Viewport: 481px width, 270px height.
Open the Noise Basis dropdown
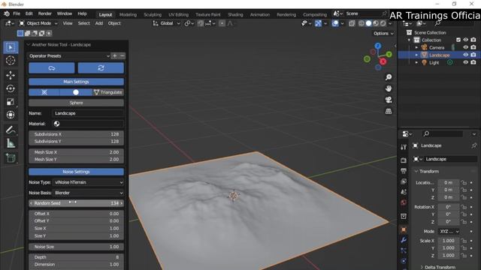tap(88, 193)
